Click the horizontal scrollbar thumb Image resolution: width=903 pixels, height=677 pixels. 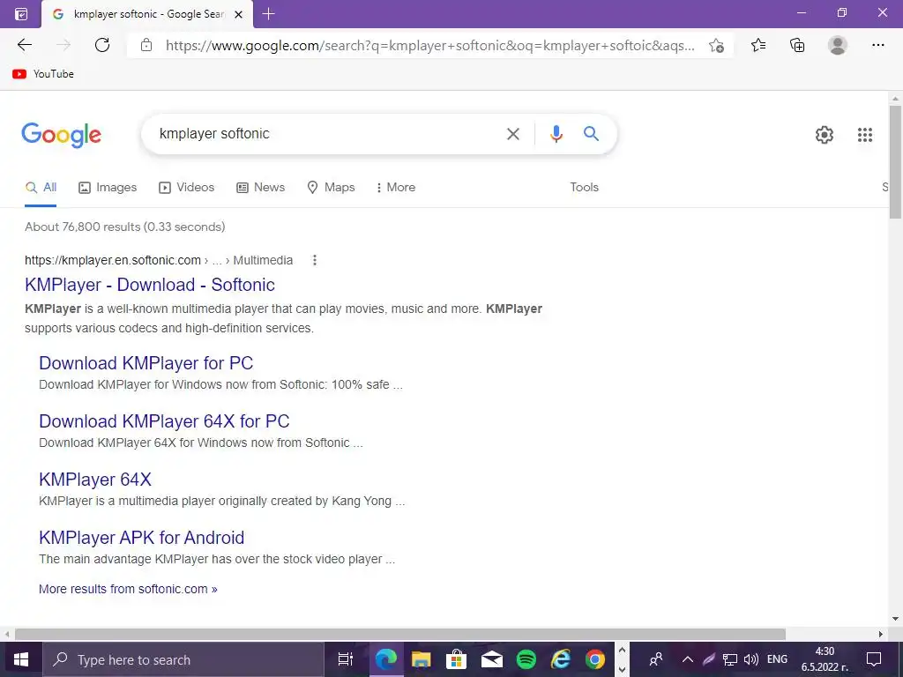[399, 634]
